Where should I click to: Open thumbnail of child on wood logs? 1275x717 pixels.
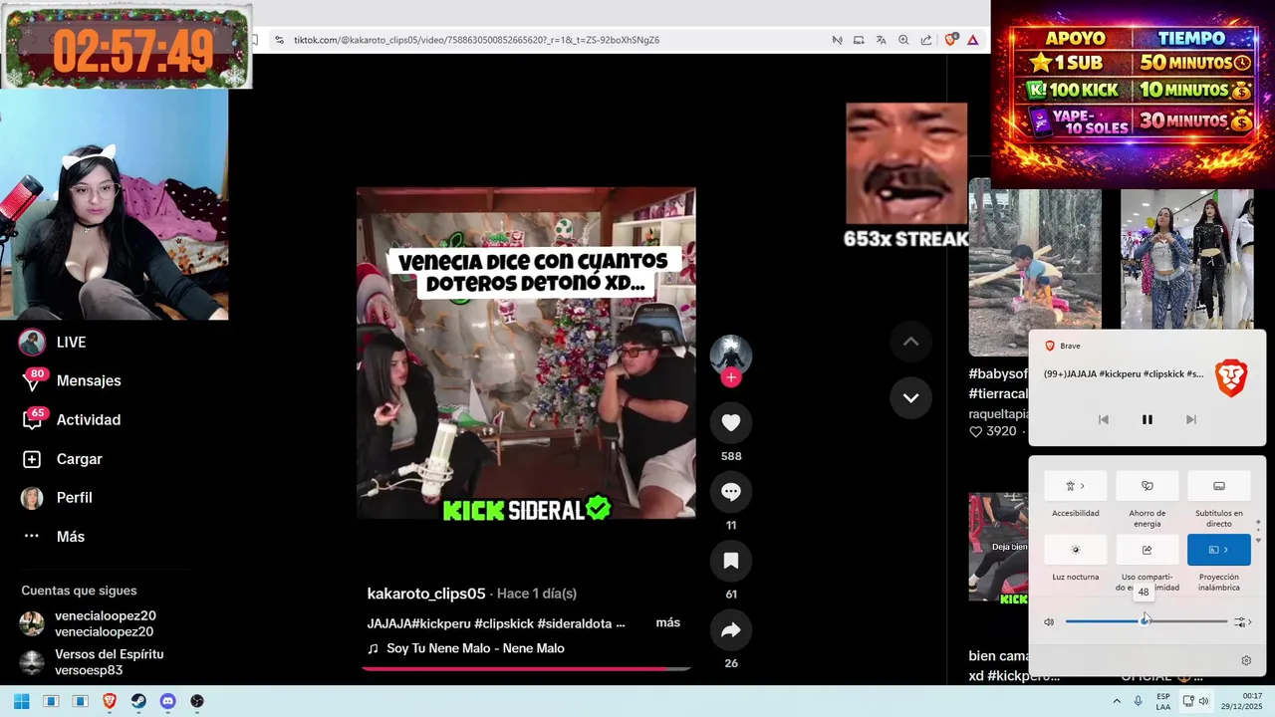(x=1035, y=267)
